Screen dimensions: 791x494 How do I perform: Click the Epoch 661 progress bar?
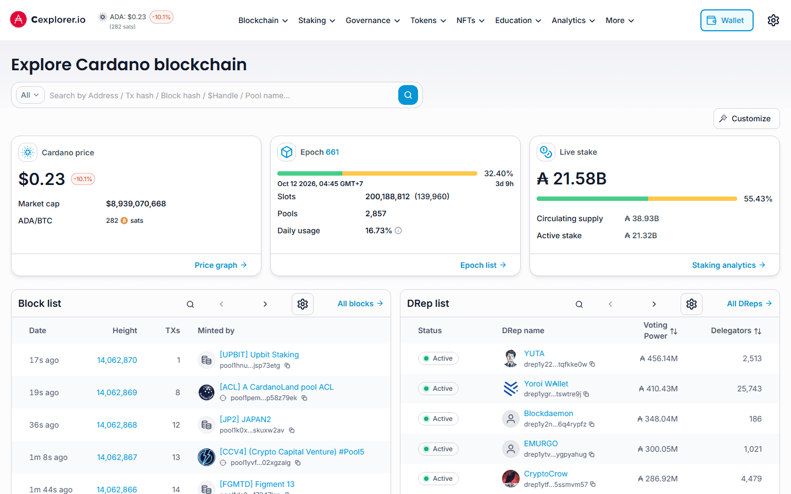tap(377, 173)
